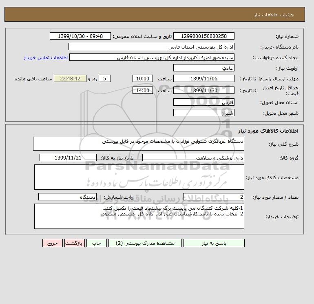Click the deadline time field 10:00
Image resolution: width=314 pixels, height=304 pixels.
(x=143, y=78)
